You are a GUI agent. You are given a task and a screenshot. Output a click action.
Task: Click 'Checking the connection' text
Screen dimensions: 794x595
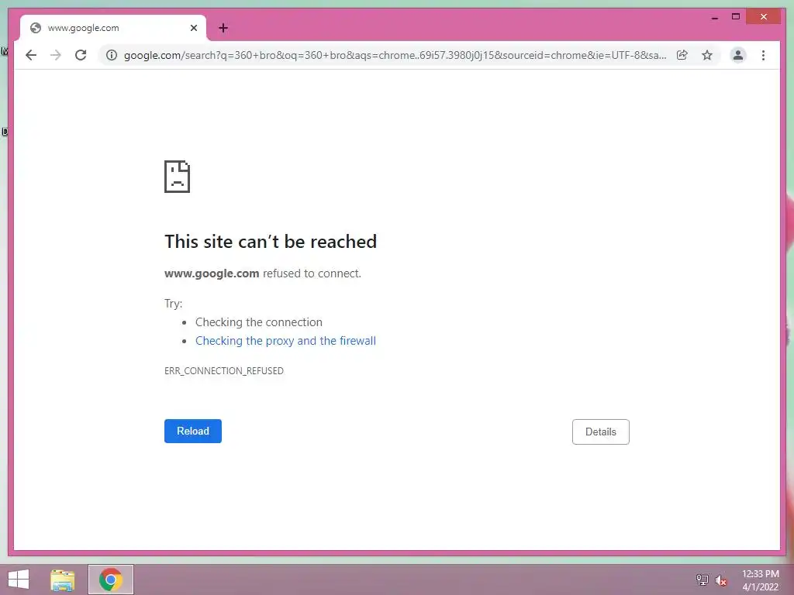click(259, 322)
